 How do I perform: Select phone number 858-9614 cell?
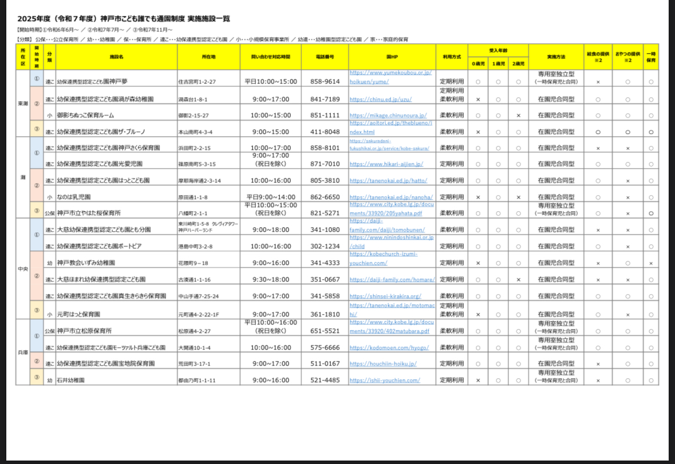click(325, 82)
